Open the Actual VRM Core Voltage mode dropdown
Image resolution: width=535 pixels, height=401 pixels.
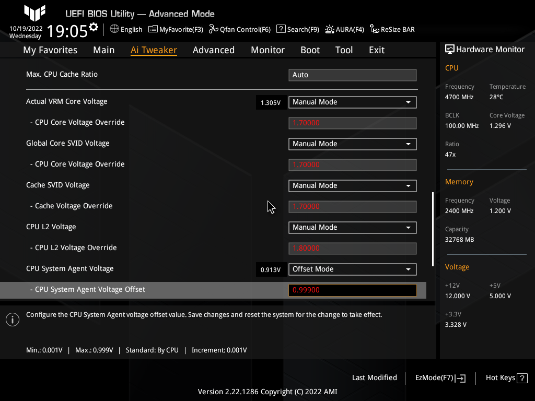click(352, 102)
